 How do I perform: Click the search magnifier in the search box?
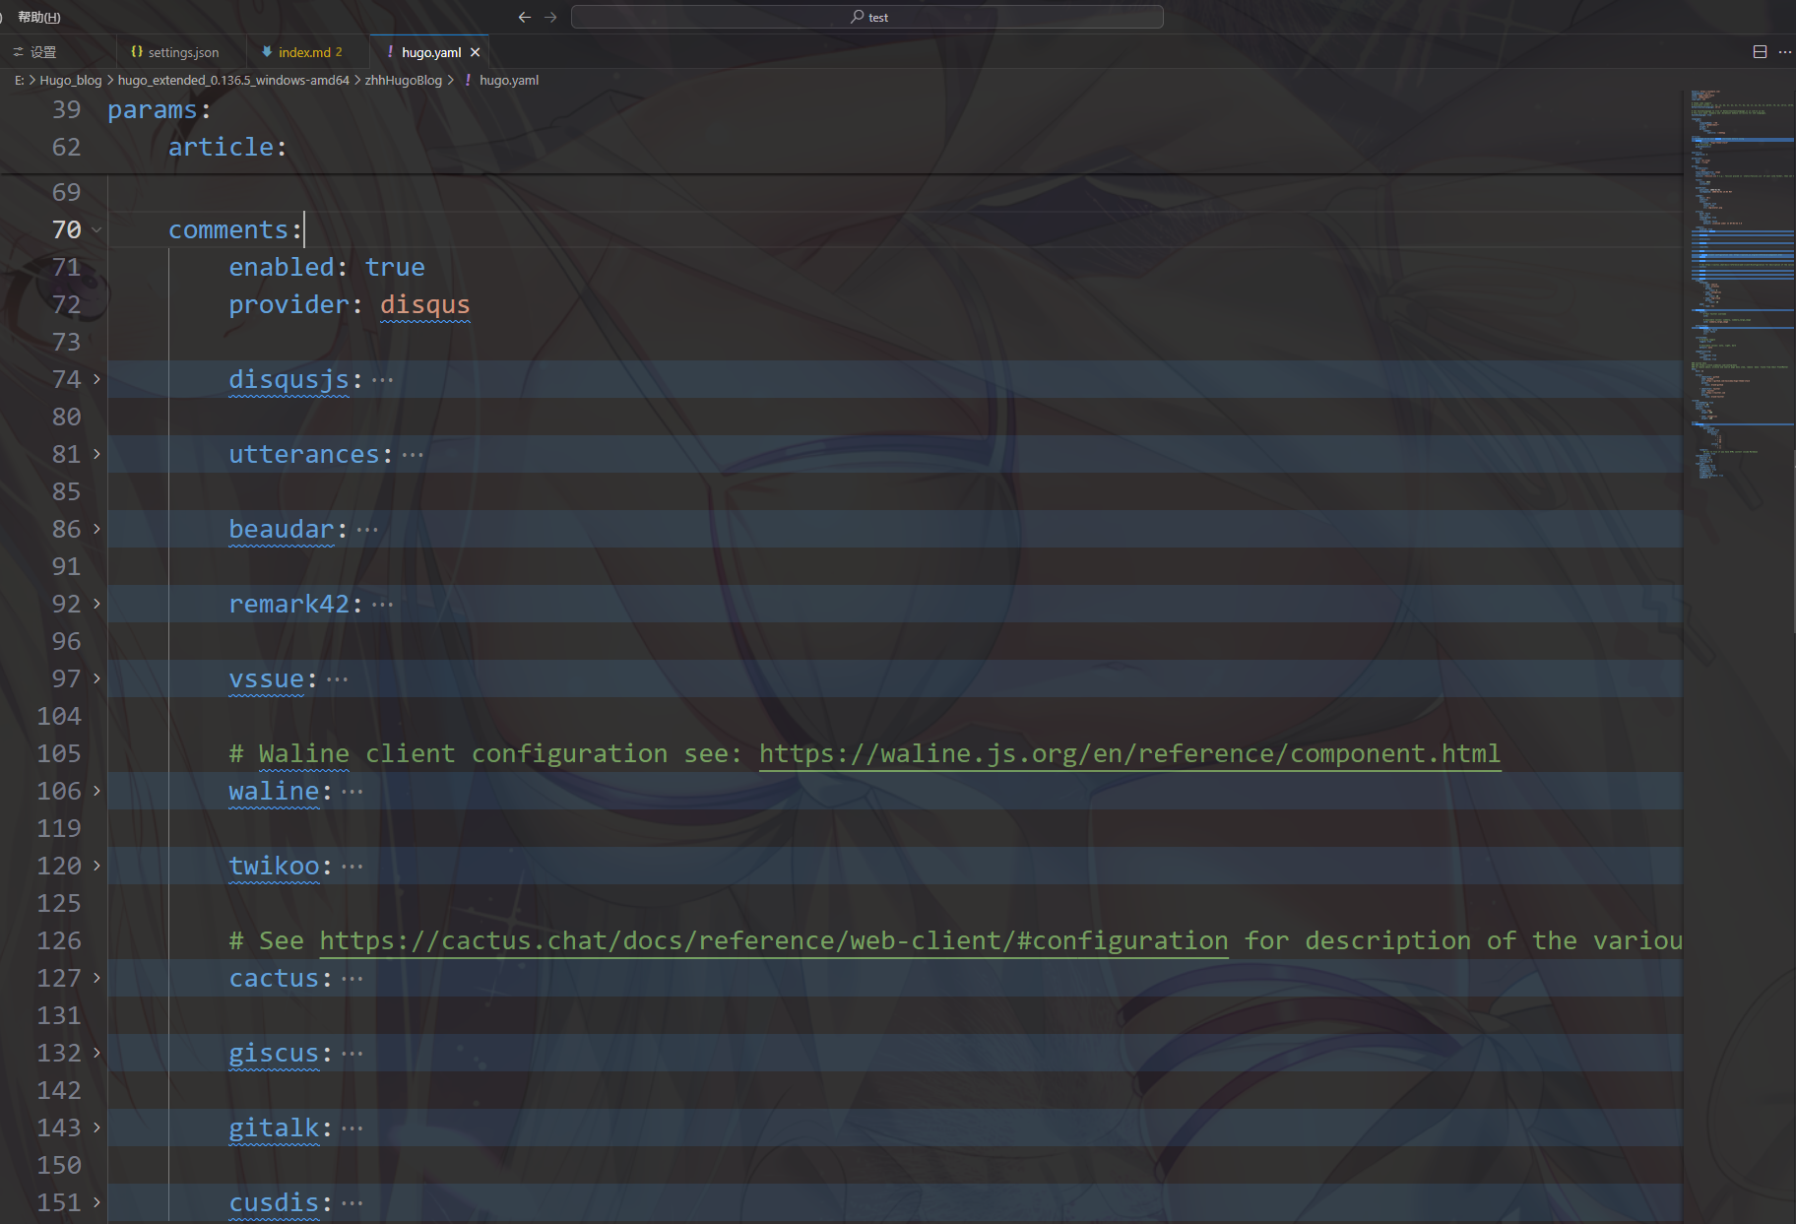tap(856, 17)
